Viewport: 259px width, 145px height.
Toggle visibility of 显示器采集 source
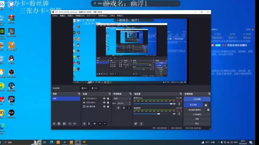(x=104, y=107)
